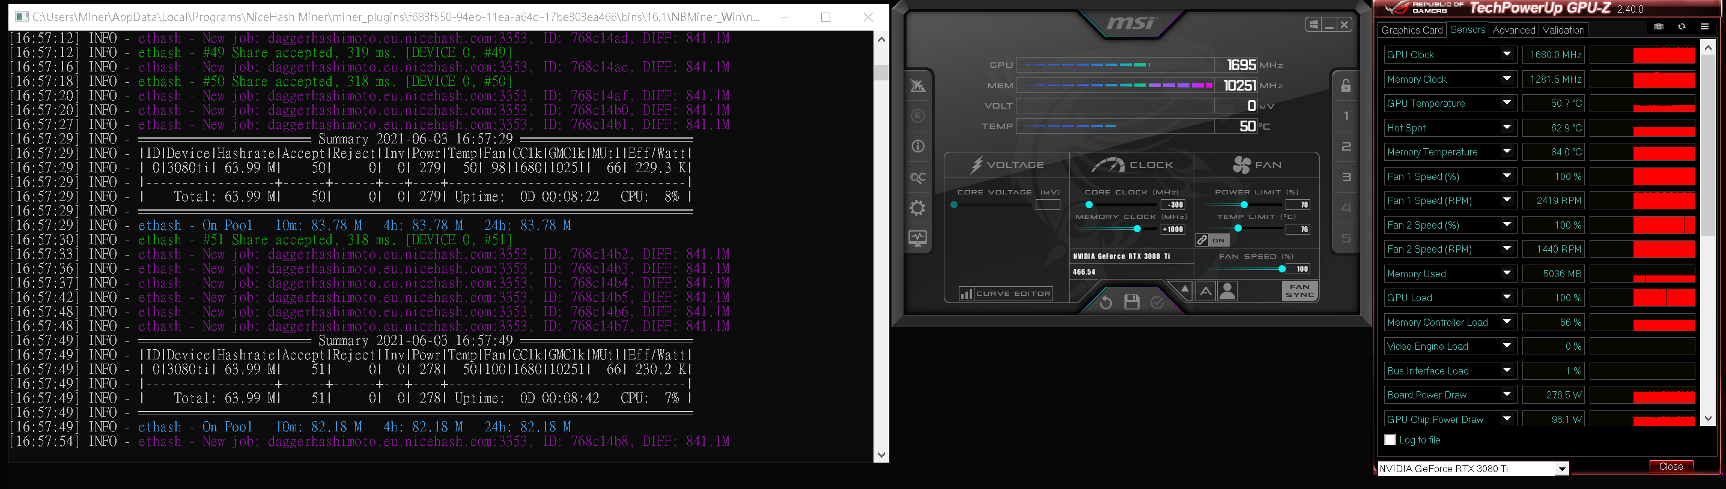Apply Afterburner settings with checkmark icon
1726x489 pixels.
(1157, 302)
